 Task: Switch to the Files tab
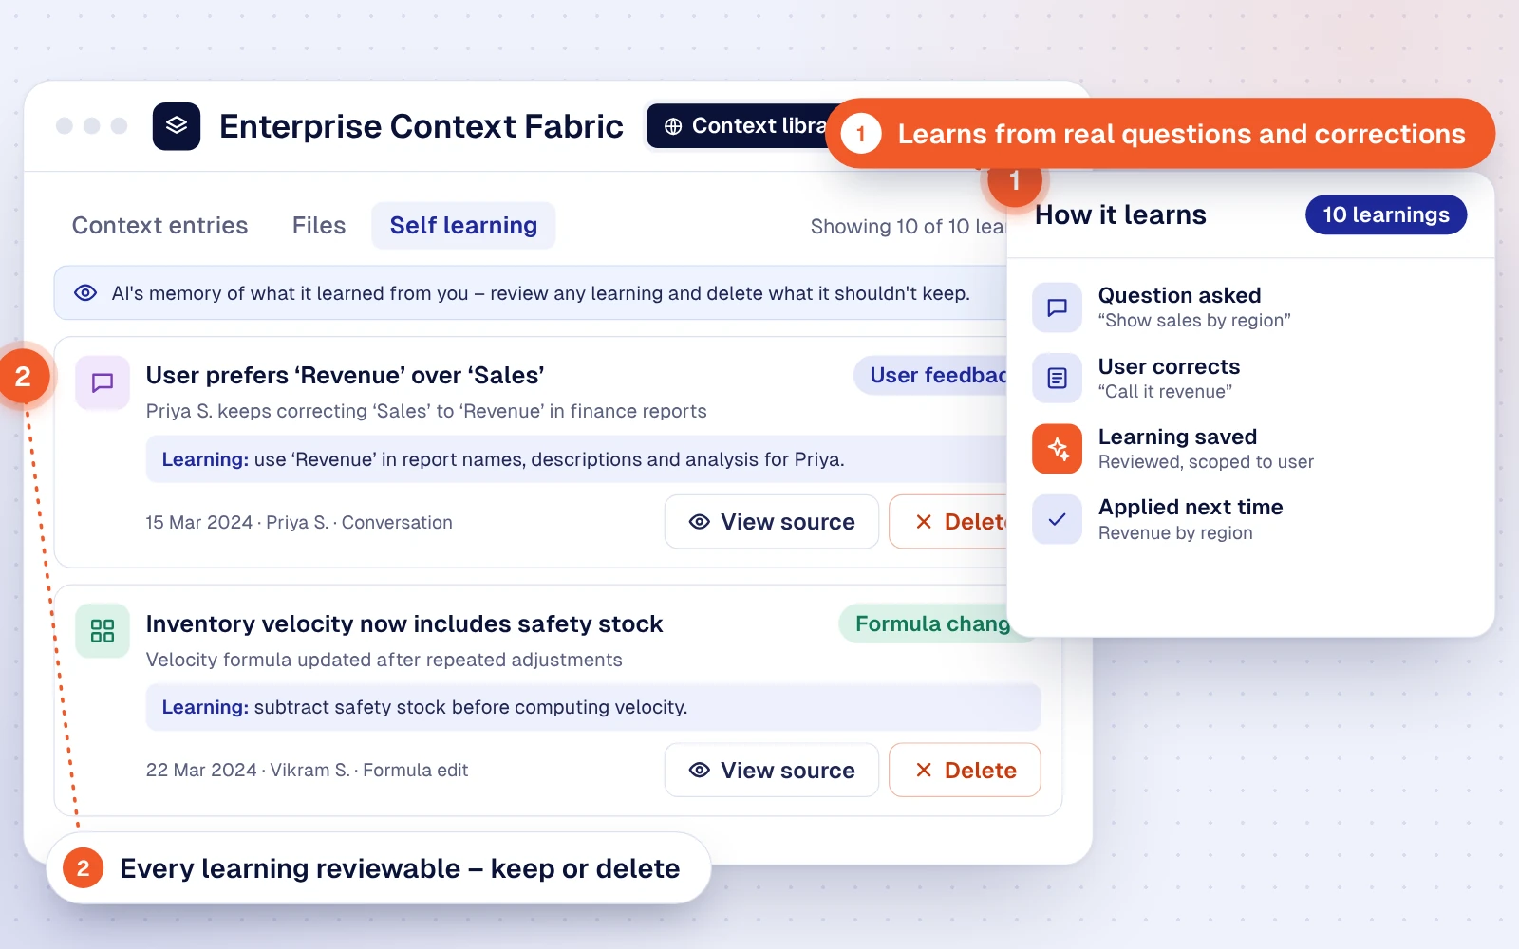[x=319, y=225]
